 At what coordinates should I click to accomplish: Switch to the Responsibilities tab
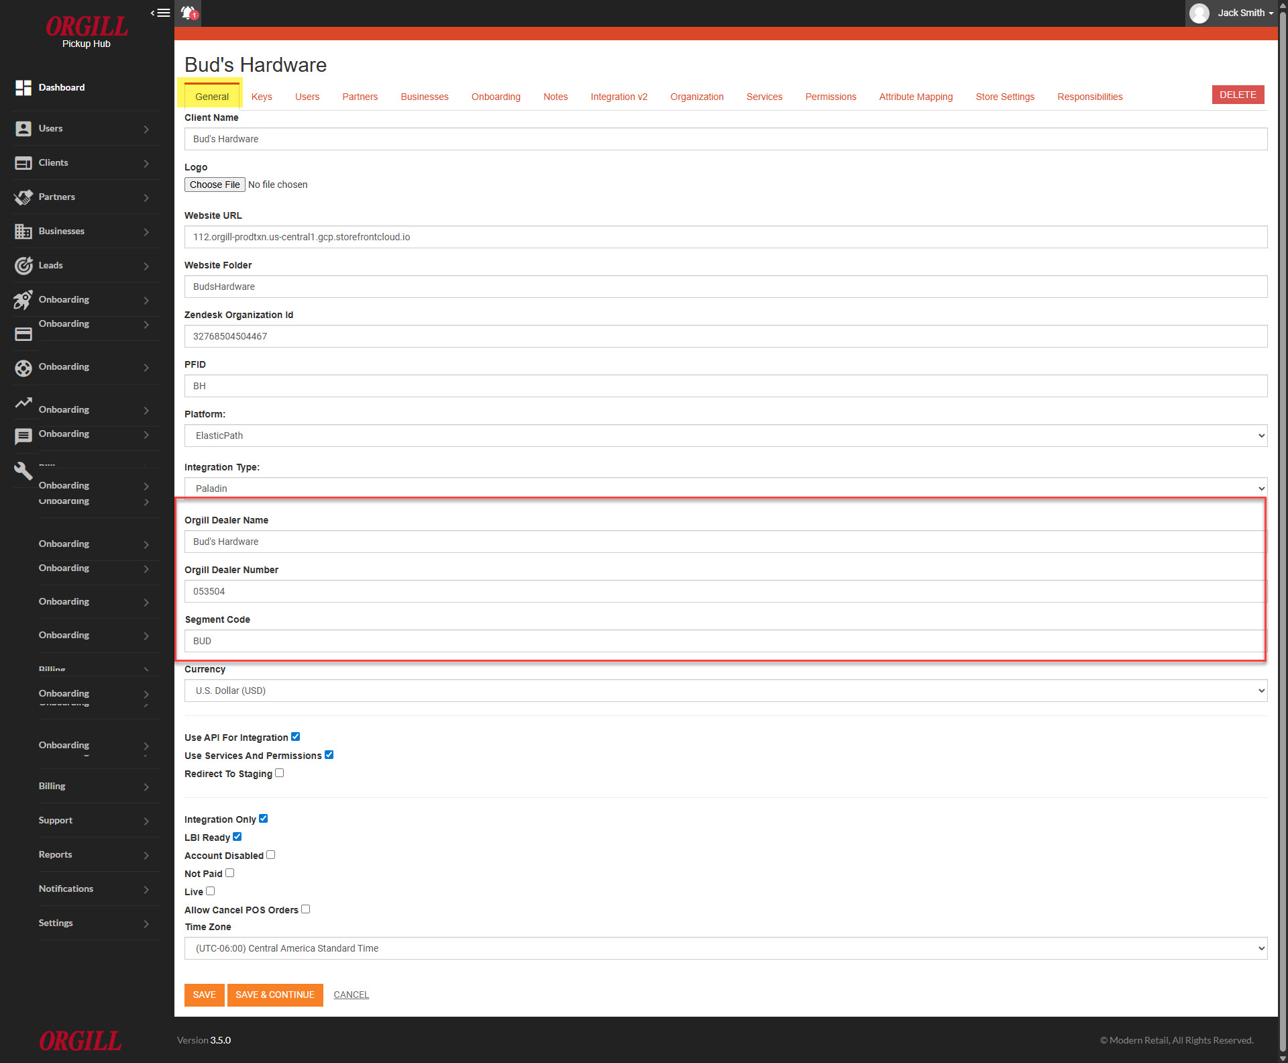(1089, 97)
